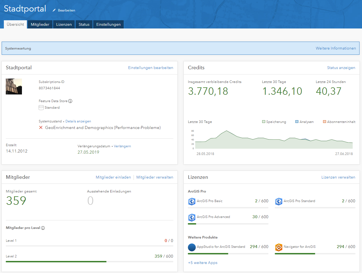Click ArcGIS Pro Advanced count 30 / 600

pos(260,217)
